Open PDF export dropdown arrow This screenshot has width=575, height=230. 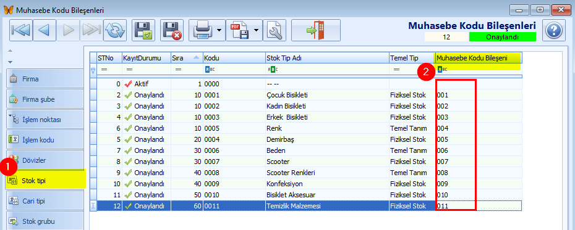point(257,30)
